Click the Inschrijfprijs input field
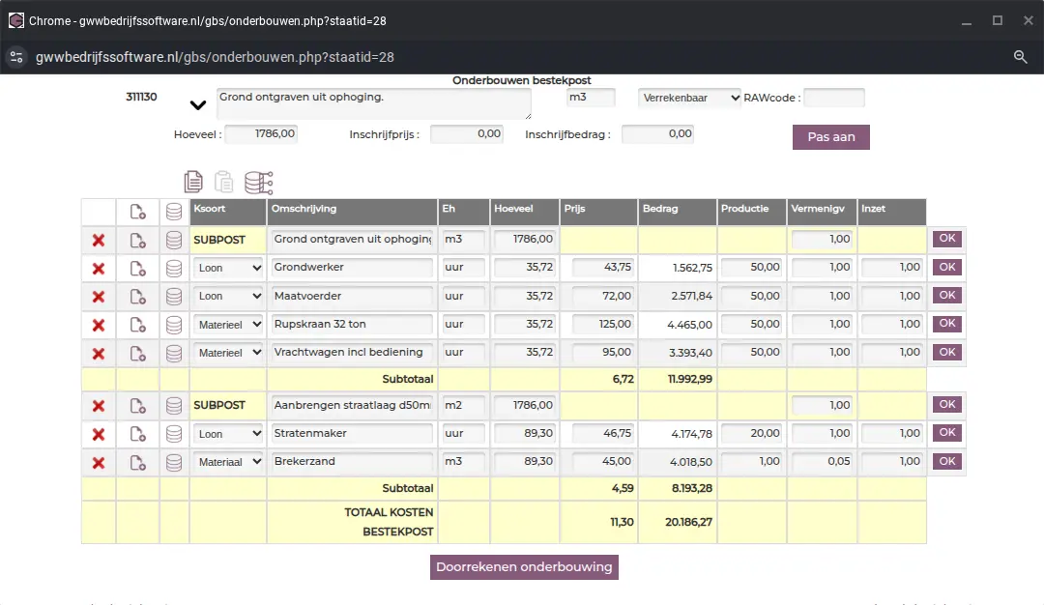The width and height of the screenshot is (1044, 605). click(x=466, y=134)
